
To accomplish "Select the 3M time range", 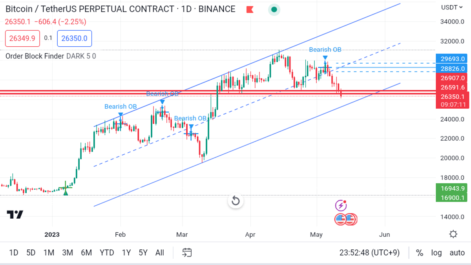I will [x=68, y=252].
